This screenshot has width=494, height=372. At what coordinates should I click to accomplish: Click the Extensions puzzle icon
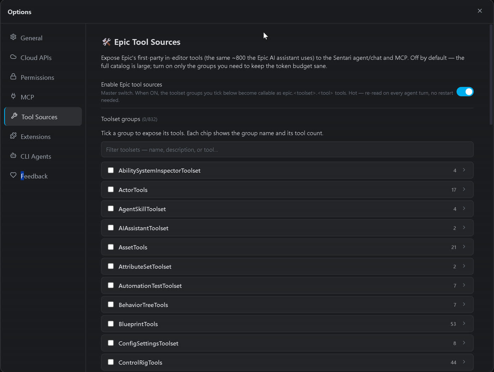(x=13, y=136)
